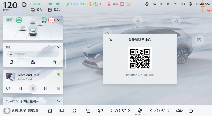Tap the security shield icon
Image resolution: width=212 pixels, height=116 pixels.
click(190, 4)
